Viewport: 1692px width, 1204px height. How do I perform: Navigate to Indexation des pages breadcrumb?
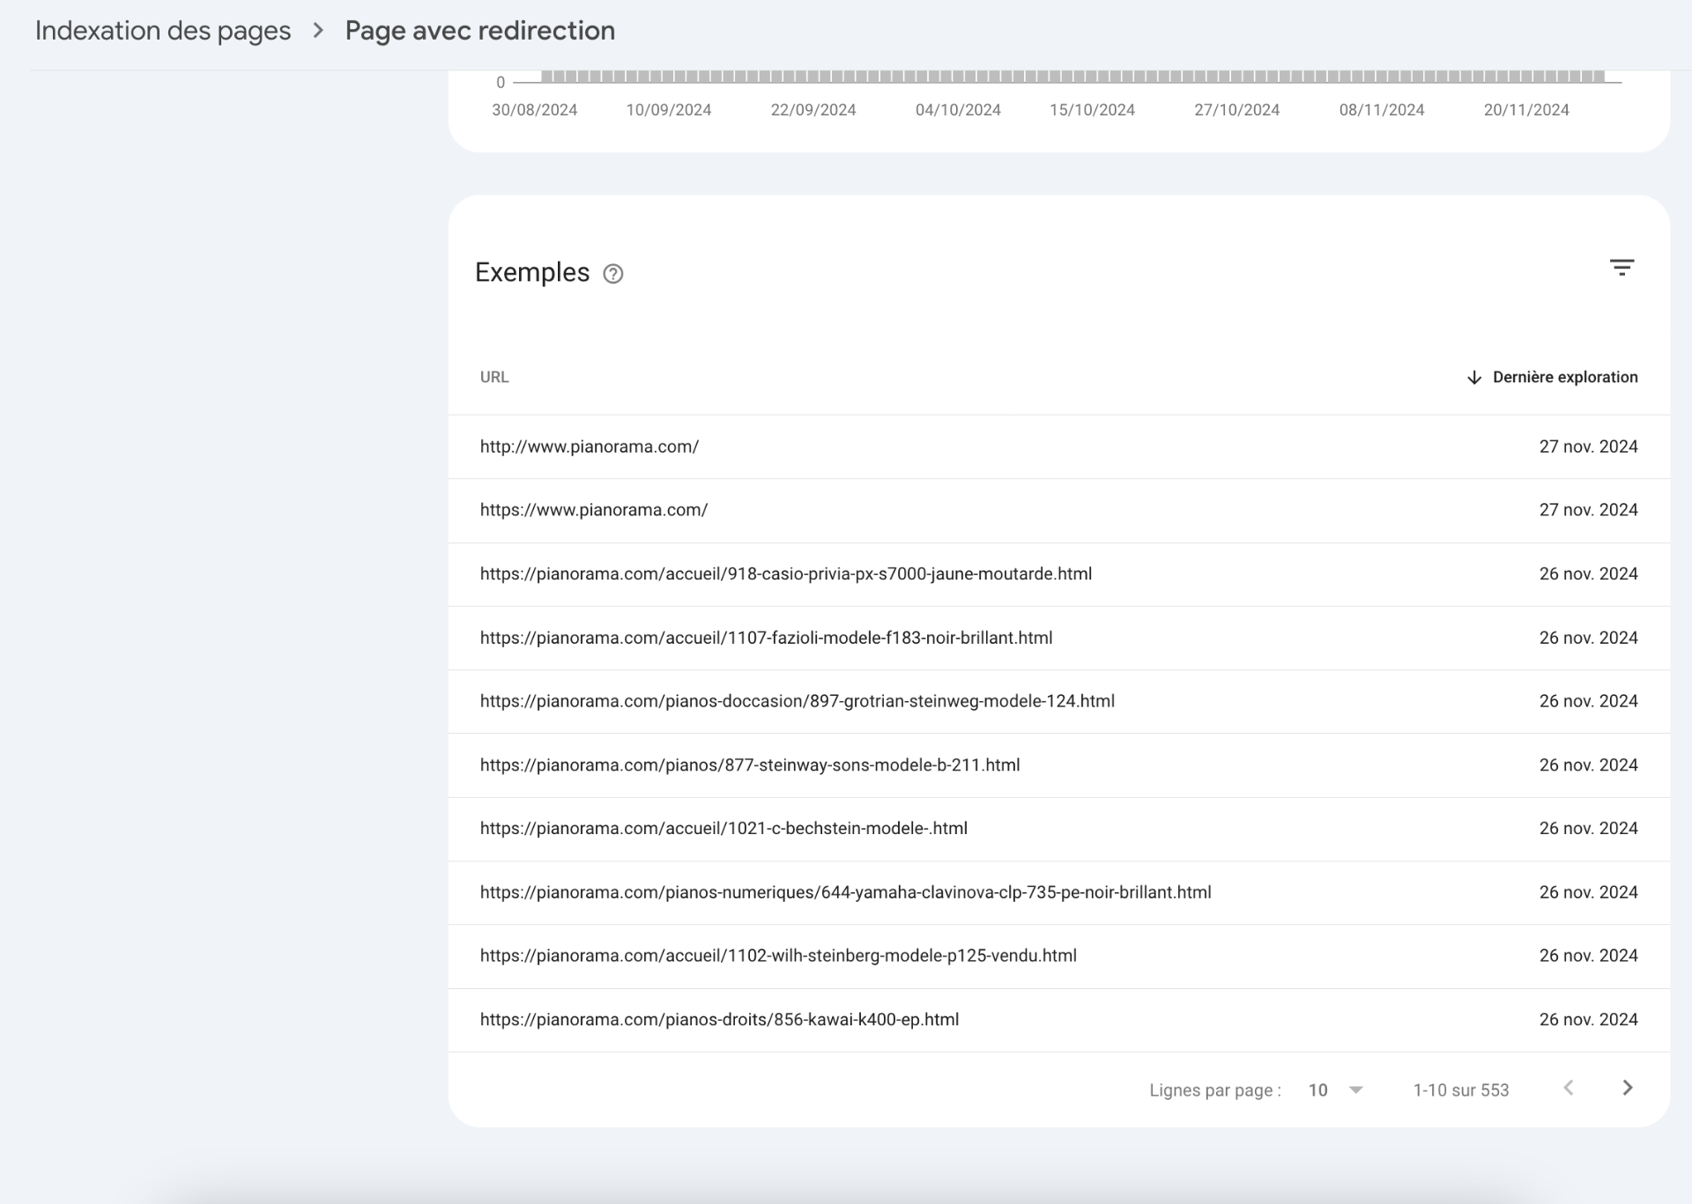[163, 31]
